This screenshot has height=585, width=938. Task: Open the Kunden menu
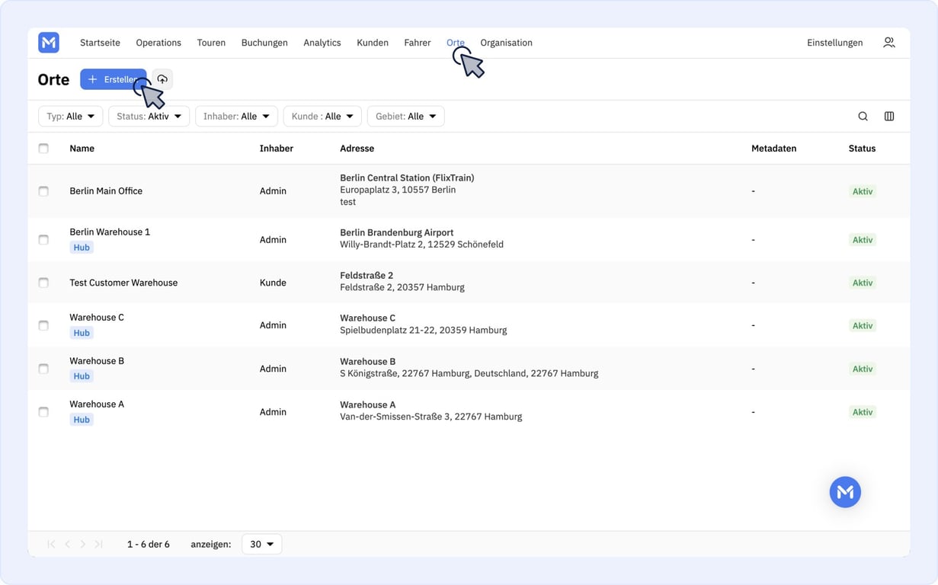tap(373, 43)
